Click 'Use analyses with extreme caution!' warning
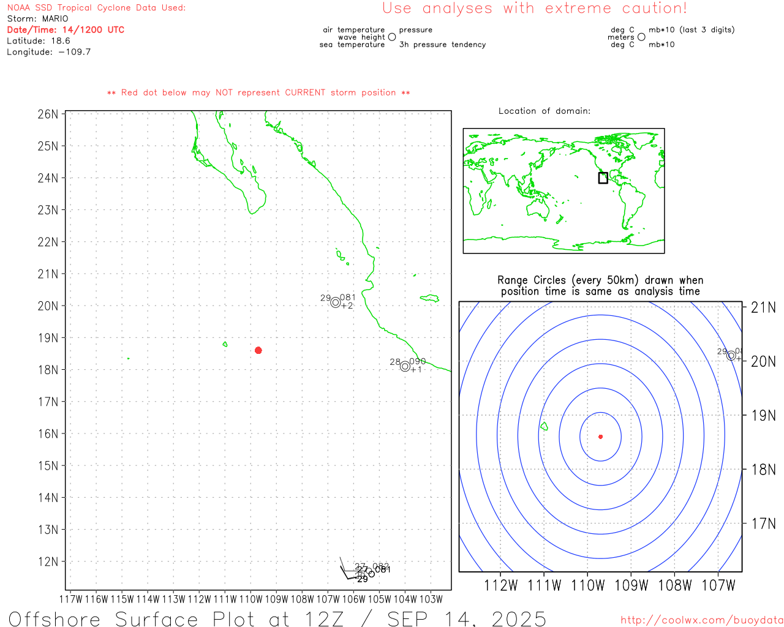This screenshot has height=627, width=784. point(535,9)
